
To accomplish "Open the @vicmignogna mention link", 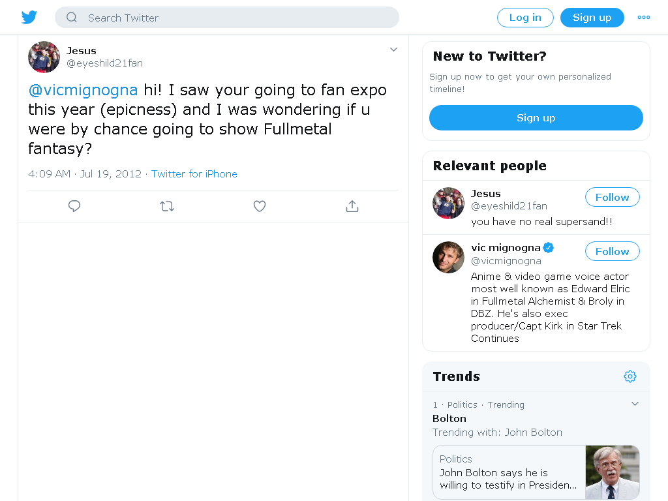I will pos(83,90).
